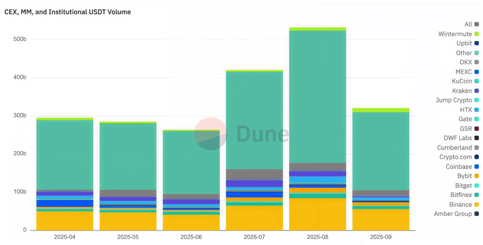
Task: Select the Other segment of the 2025-06 bar
Action: point(191,162)
